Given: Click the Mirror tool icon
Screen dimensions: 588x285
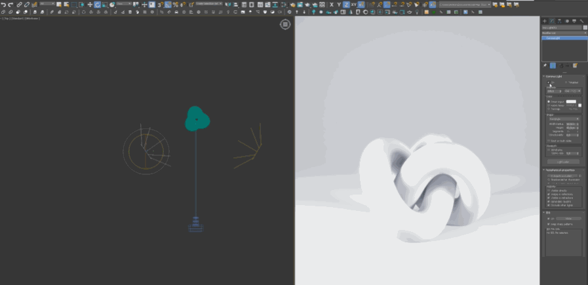Looking at the screenshot, I should pyautogui.click(x=228, y=5).
